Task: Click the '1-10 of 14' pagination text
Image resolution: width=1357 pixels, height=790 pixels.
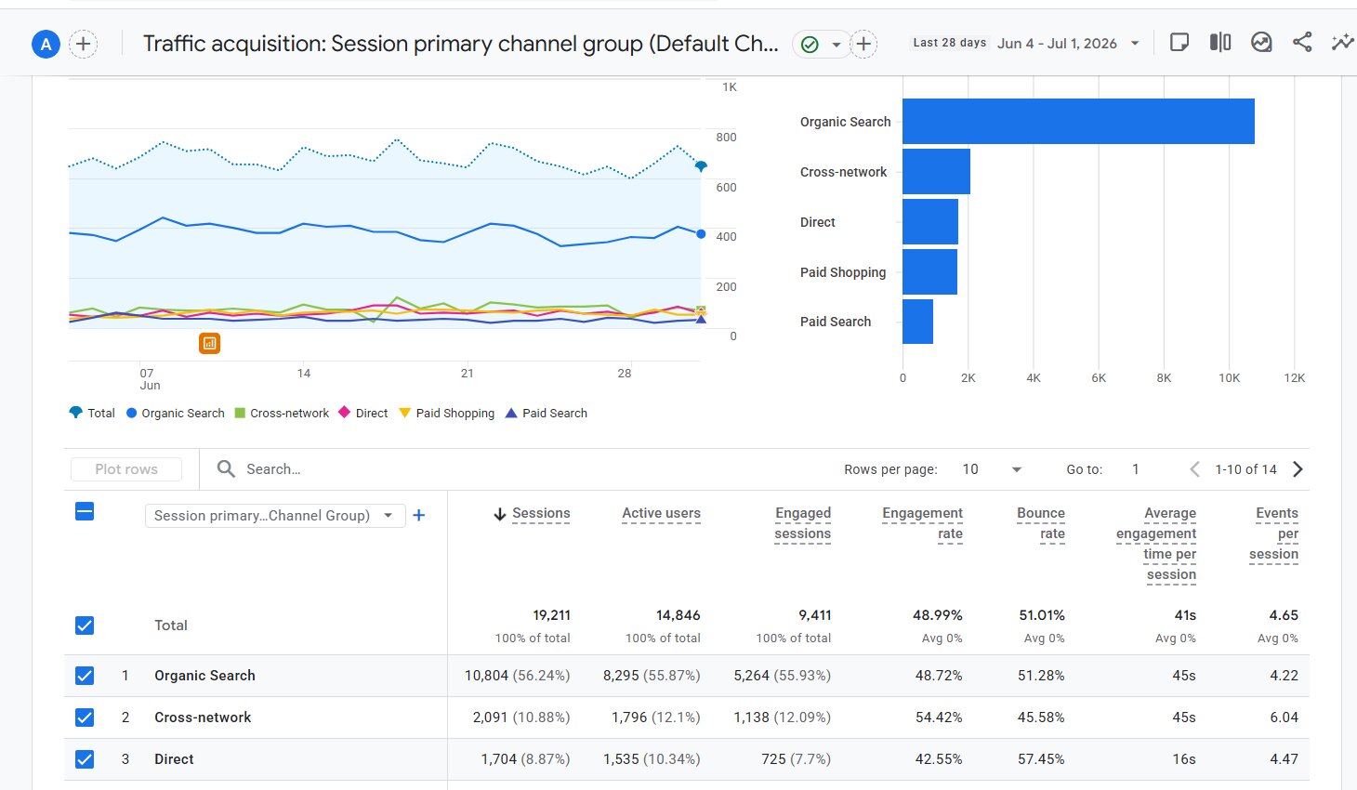Action: 1245,469
